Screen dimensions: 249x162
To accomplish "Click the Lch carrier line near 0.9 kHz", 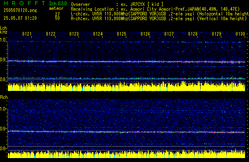I will 126,62.
